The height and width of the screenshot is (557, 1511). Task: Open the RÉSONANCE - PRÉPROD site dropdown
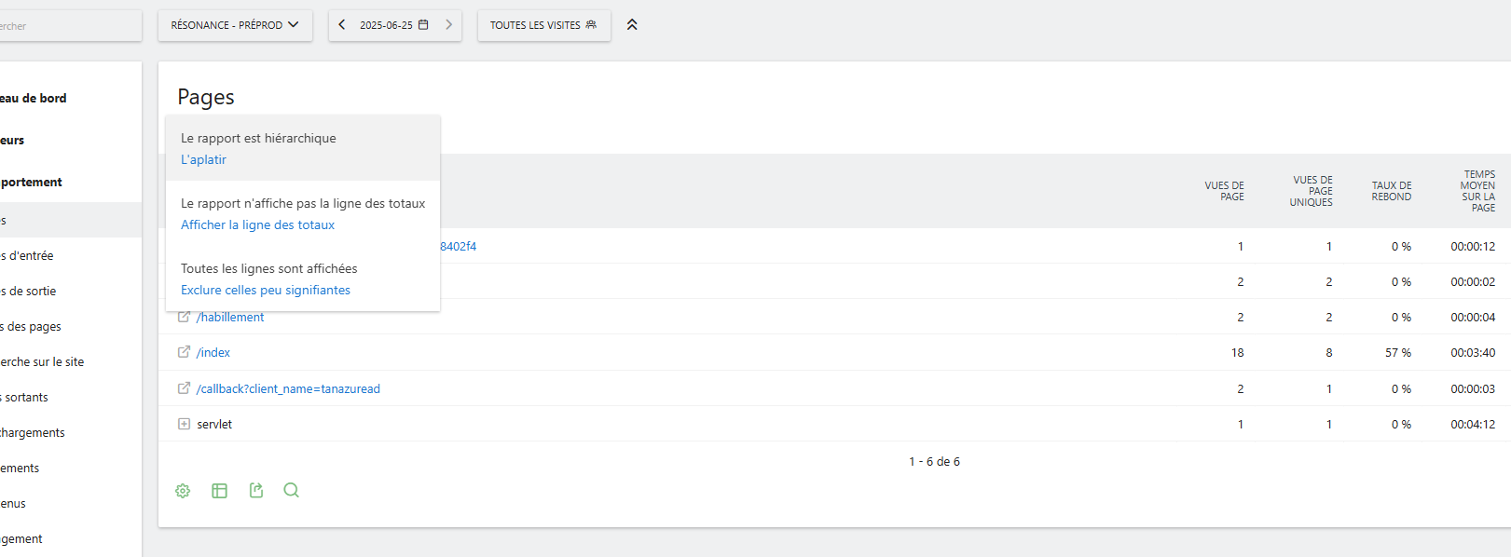pos(235,25)
